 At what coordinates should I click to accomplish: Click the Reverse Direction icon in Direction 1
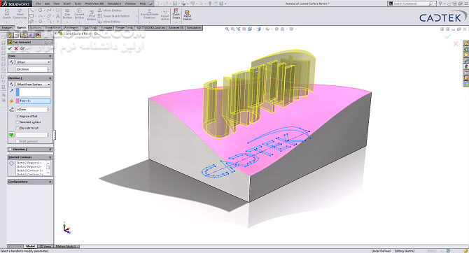[11, 85]
